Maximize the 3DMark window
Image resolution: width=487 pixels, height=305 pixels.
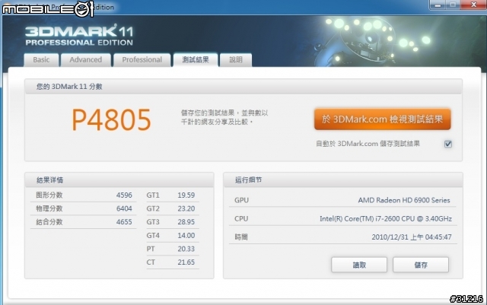[x=454, y=5]
